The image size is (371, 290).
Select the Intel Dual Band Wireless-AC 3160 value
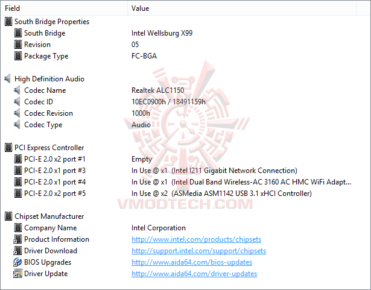tap(241, 182)
